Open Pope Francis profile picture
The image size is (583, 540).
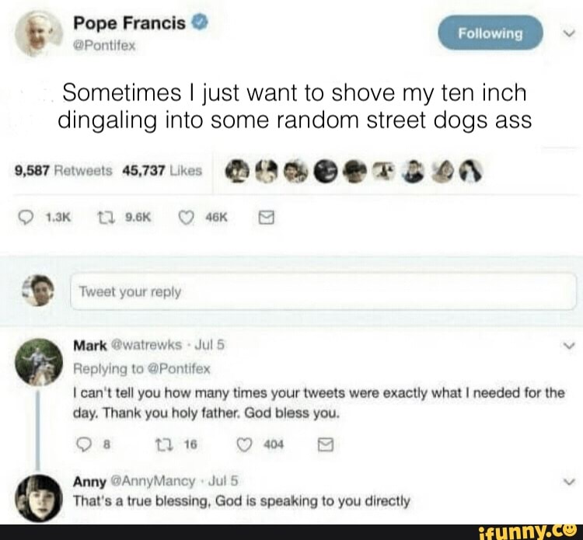coord(38,33)
